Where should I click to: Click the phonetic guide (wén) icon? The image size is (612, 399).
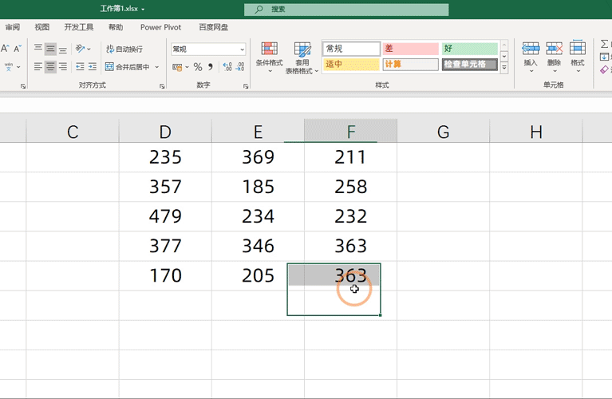[9, 67]
